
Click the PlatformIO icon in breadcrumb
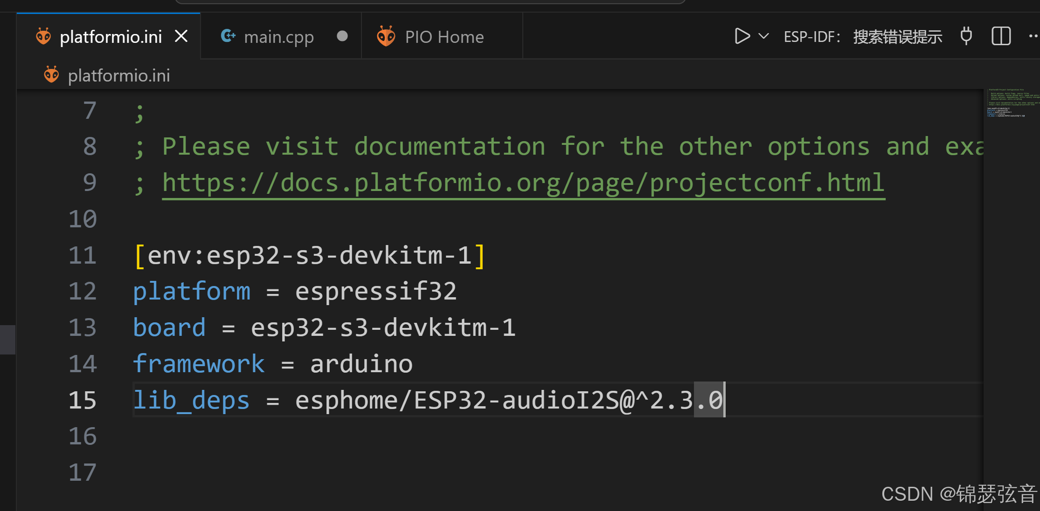[x=51, y=75]
